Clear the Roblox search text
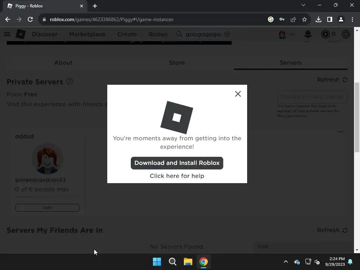 227,34
